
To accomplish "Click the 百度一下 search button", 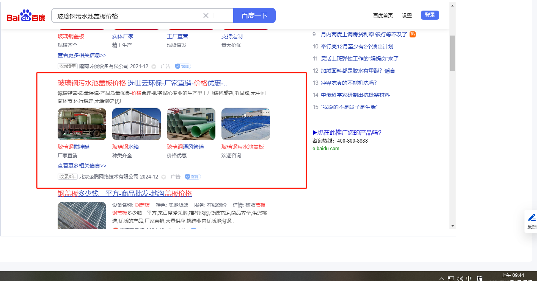I will coord(254,16).
